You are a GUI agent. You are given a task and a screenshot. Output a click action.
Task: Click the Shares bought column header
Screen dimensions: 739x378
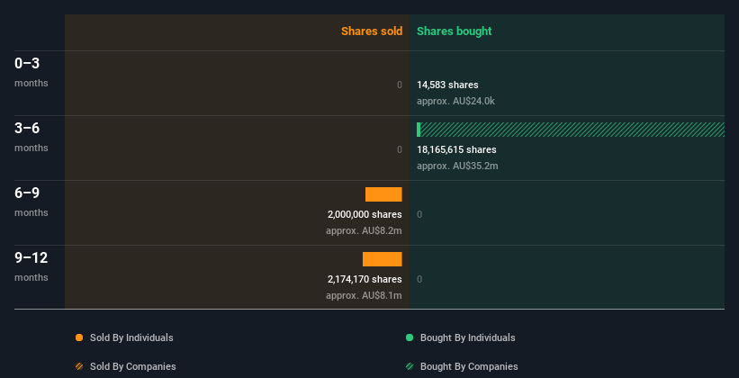point(455,31)
